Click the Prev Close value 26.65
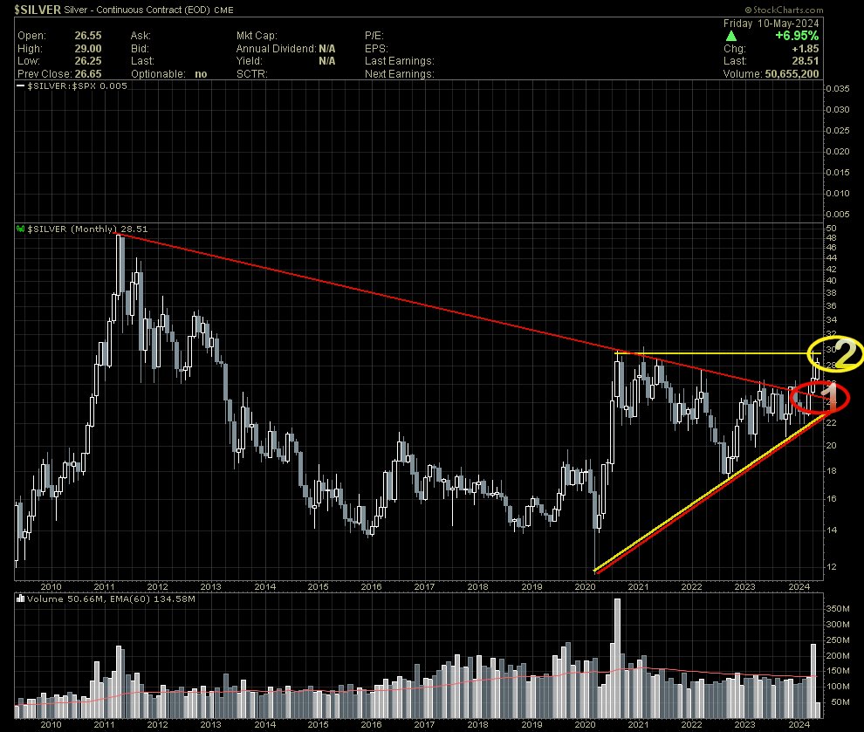The width and height of the screenshot is (864, 732). [x=88, y=74]
